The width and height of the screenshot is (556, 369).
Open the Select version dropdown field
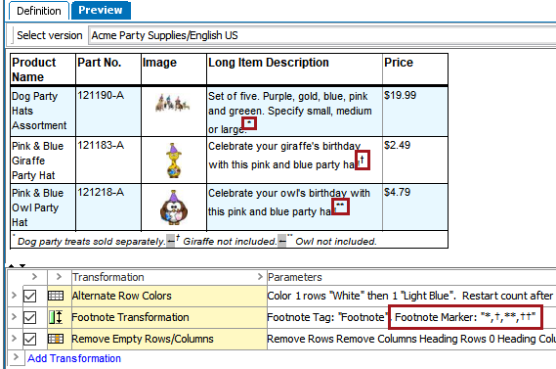pos(321,35)
